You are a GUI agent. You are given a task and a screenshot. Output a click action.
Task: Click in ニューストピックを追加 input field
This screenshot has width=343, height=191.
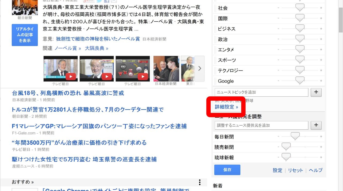(x=261, y=92)
